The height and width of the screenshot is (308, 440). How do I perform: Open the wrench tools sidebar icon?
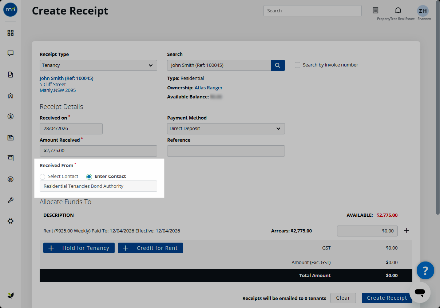coord(11,200)
